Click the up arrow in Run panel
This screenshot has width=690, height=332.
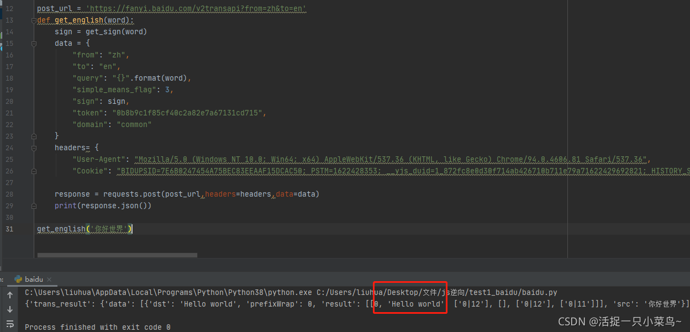pos(10,295)
